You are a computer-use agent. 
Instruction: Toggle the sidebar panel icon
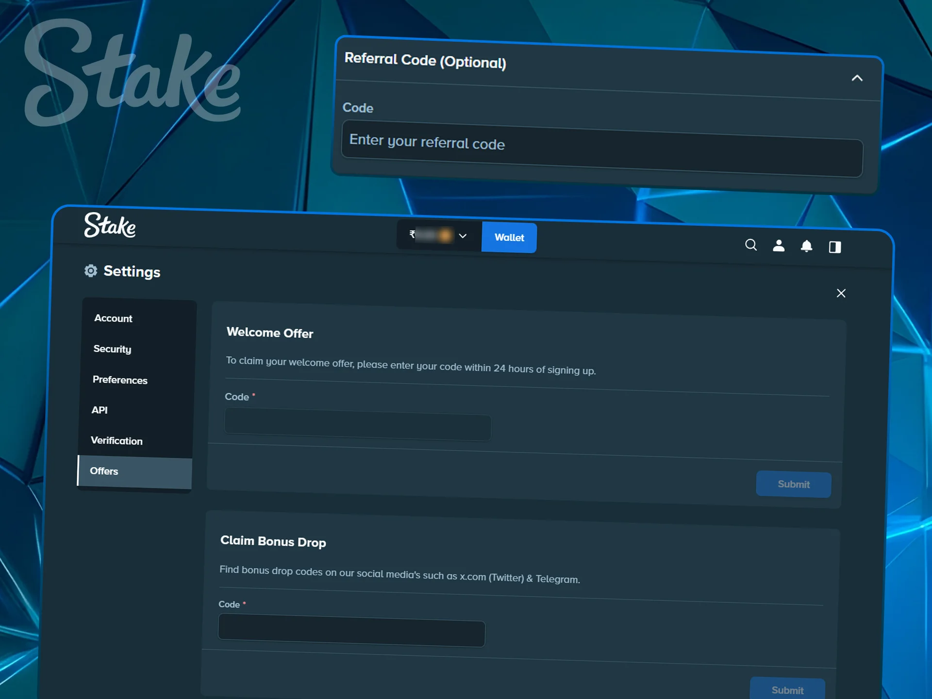tap(835, 247)
